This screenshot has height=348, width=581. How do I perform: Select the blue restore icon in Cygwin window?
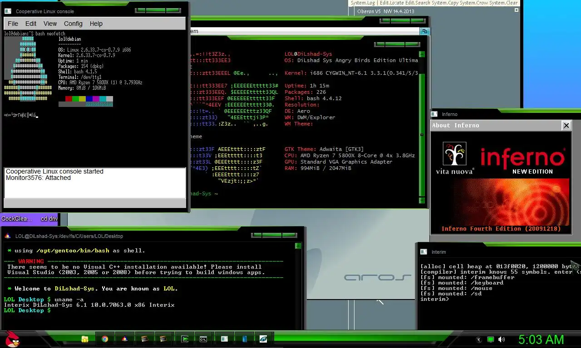click(424, 31)
